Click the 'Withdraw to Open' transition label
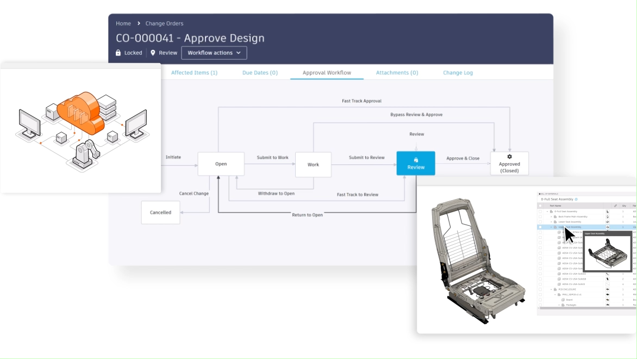Screen dimensions: 637x359 coord(276,194)
